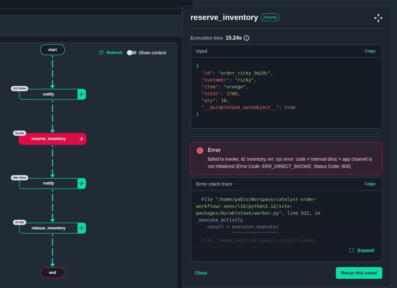The image size is (397, 288).
Task: Click the "orange" item value
Action: pos(235,87)
